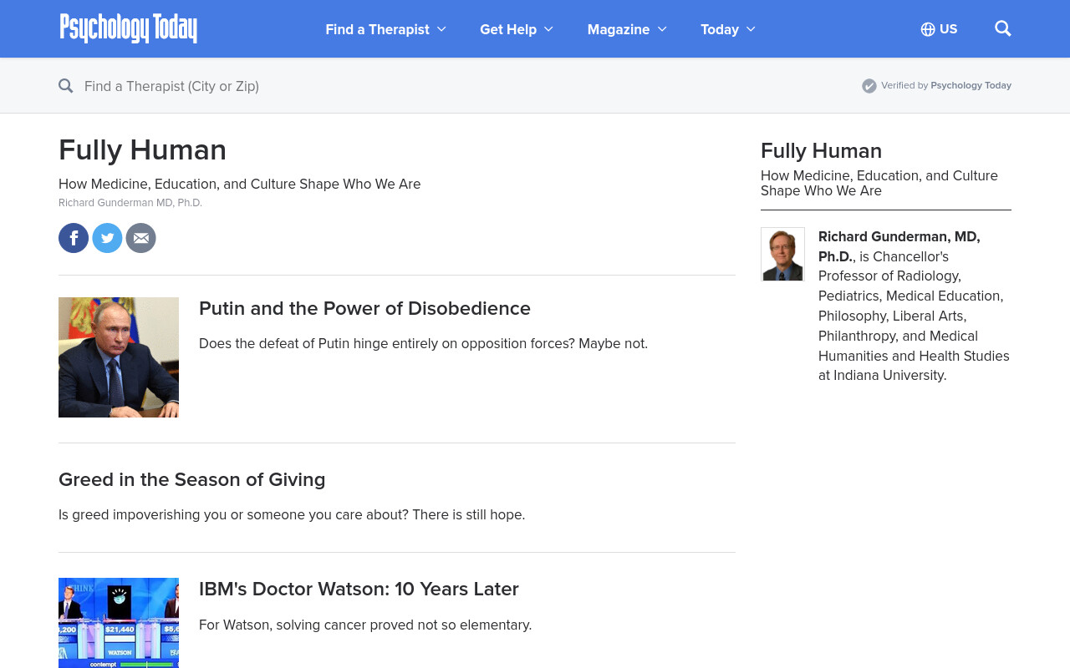Expand the Get Help menu
This screenshot has height=668, width=1070.
517,29
